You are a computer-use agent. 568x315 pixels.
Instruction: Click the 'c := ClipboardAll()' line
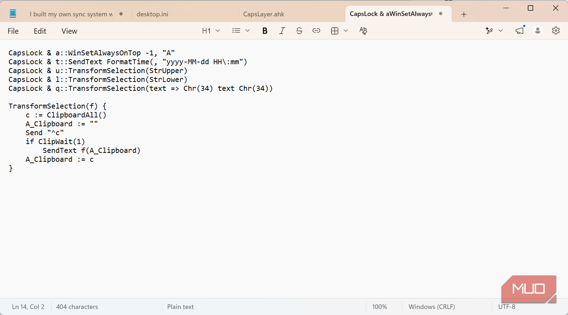(x=66, y=115)
